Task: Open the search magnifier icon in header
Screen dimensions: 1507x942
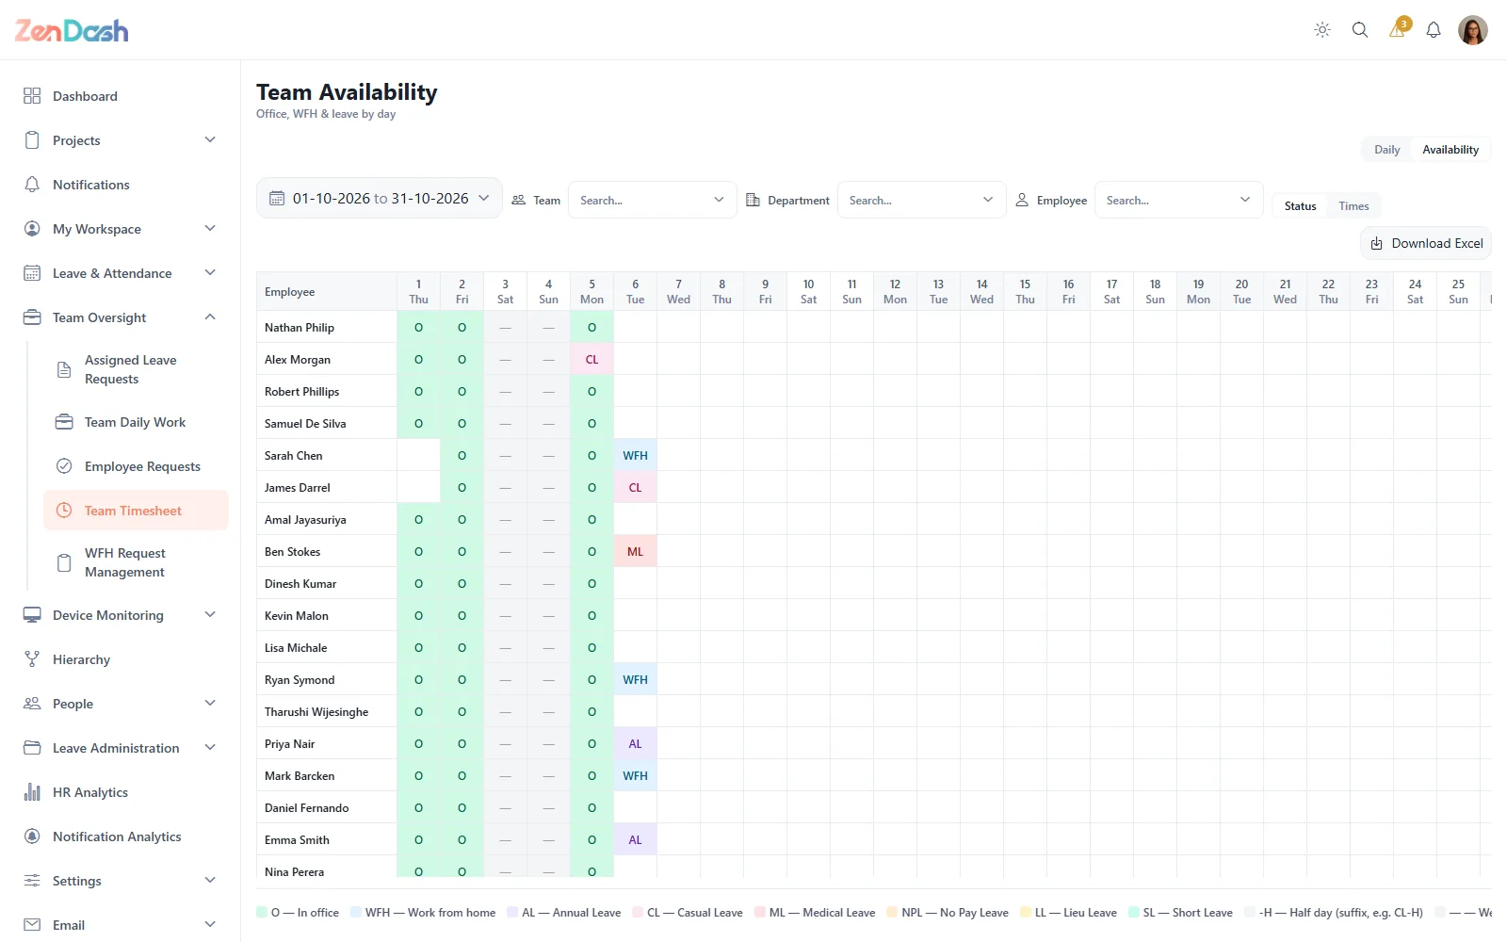Action: [1360, 30]
